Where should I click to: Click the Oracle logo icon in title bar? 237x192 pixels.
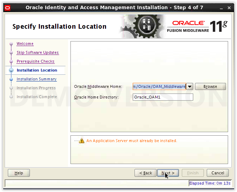(x=7, y=7)
